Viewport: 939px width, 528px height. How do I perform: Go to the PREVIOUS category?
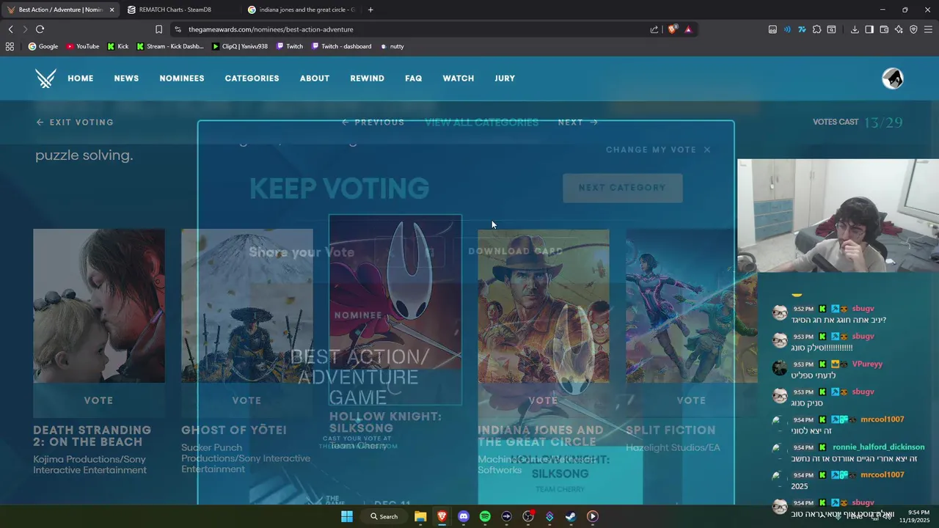tap(373, 122)
